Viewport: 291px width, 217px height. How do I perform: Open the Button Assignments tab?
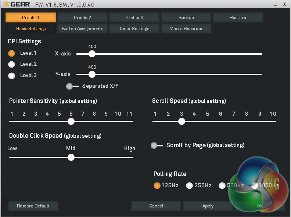82,29
